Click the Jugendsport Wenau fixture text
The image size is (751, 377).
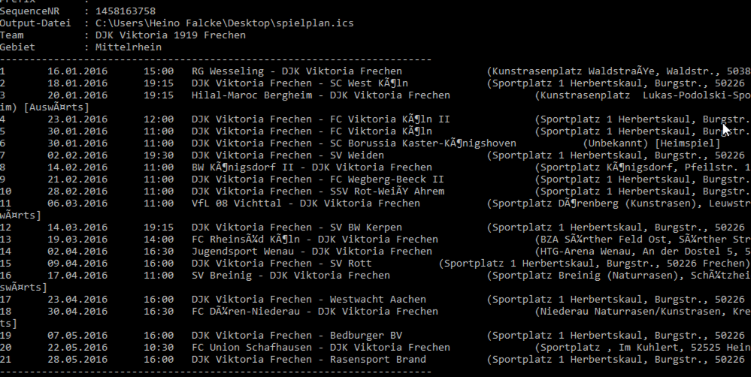tap(311, 252)
